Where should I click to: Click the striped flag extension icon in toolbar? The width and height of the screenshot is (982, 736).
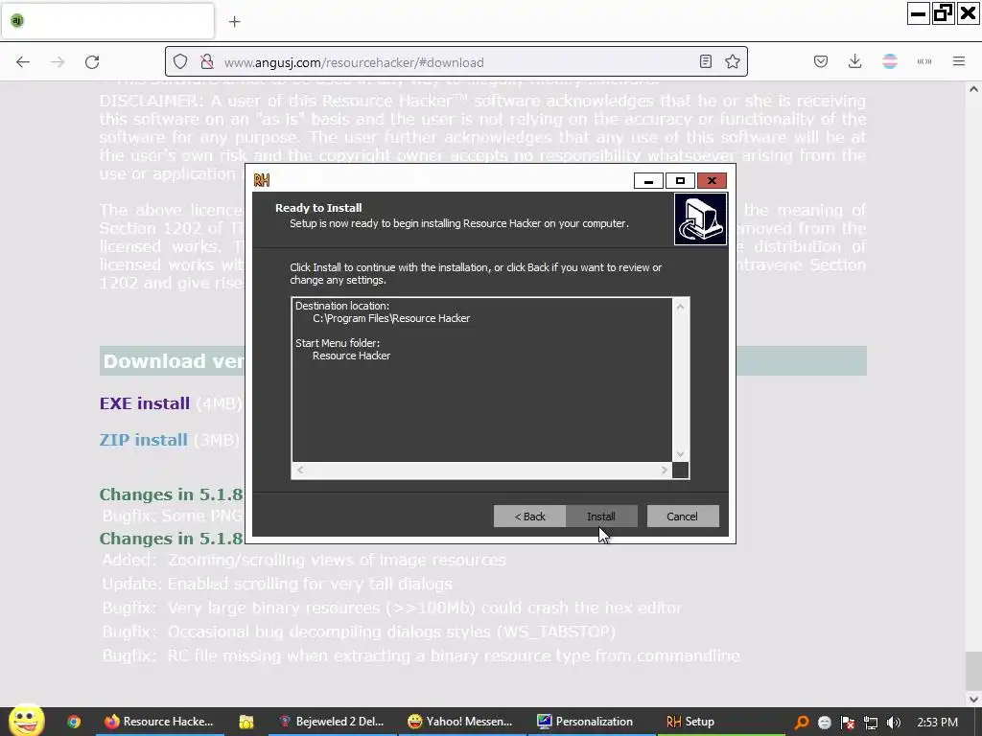pyautogui.click(x=889, y=61)
